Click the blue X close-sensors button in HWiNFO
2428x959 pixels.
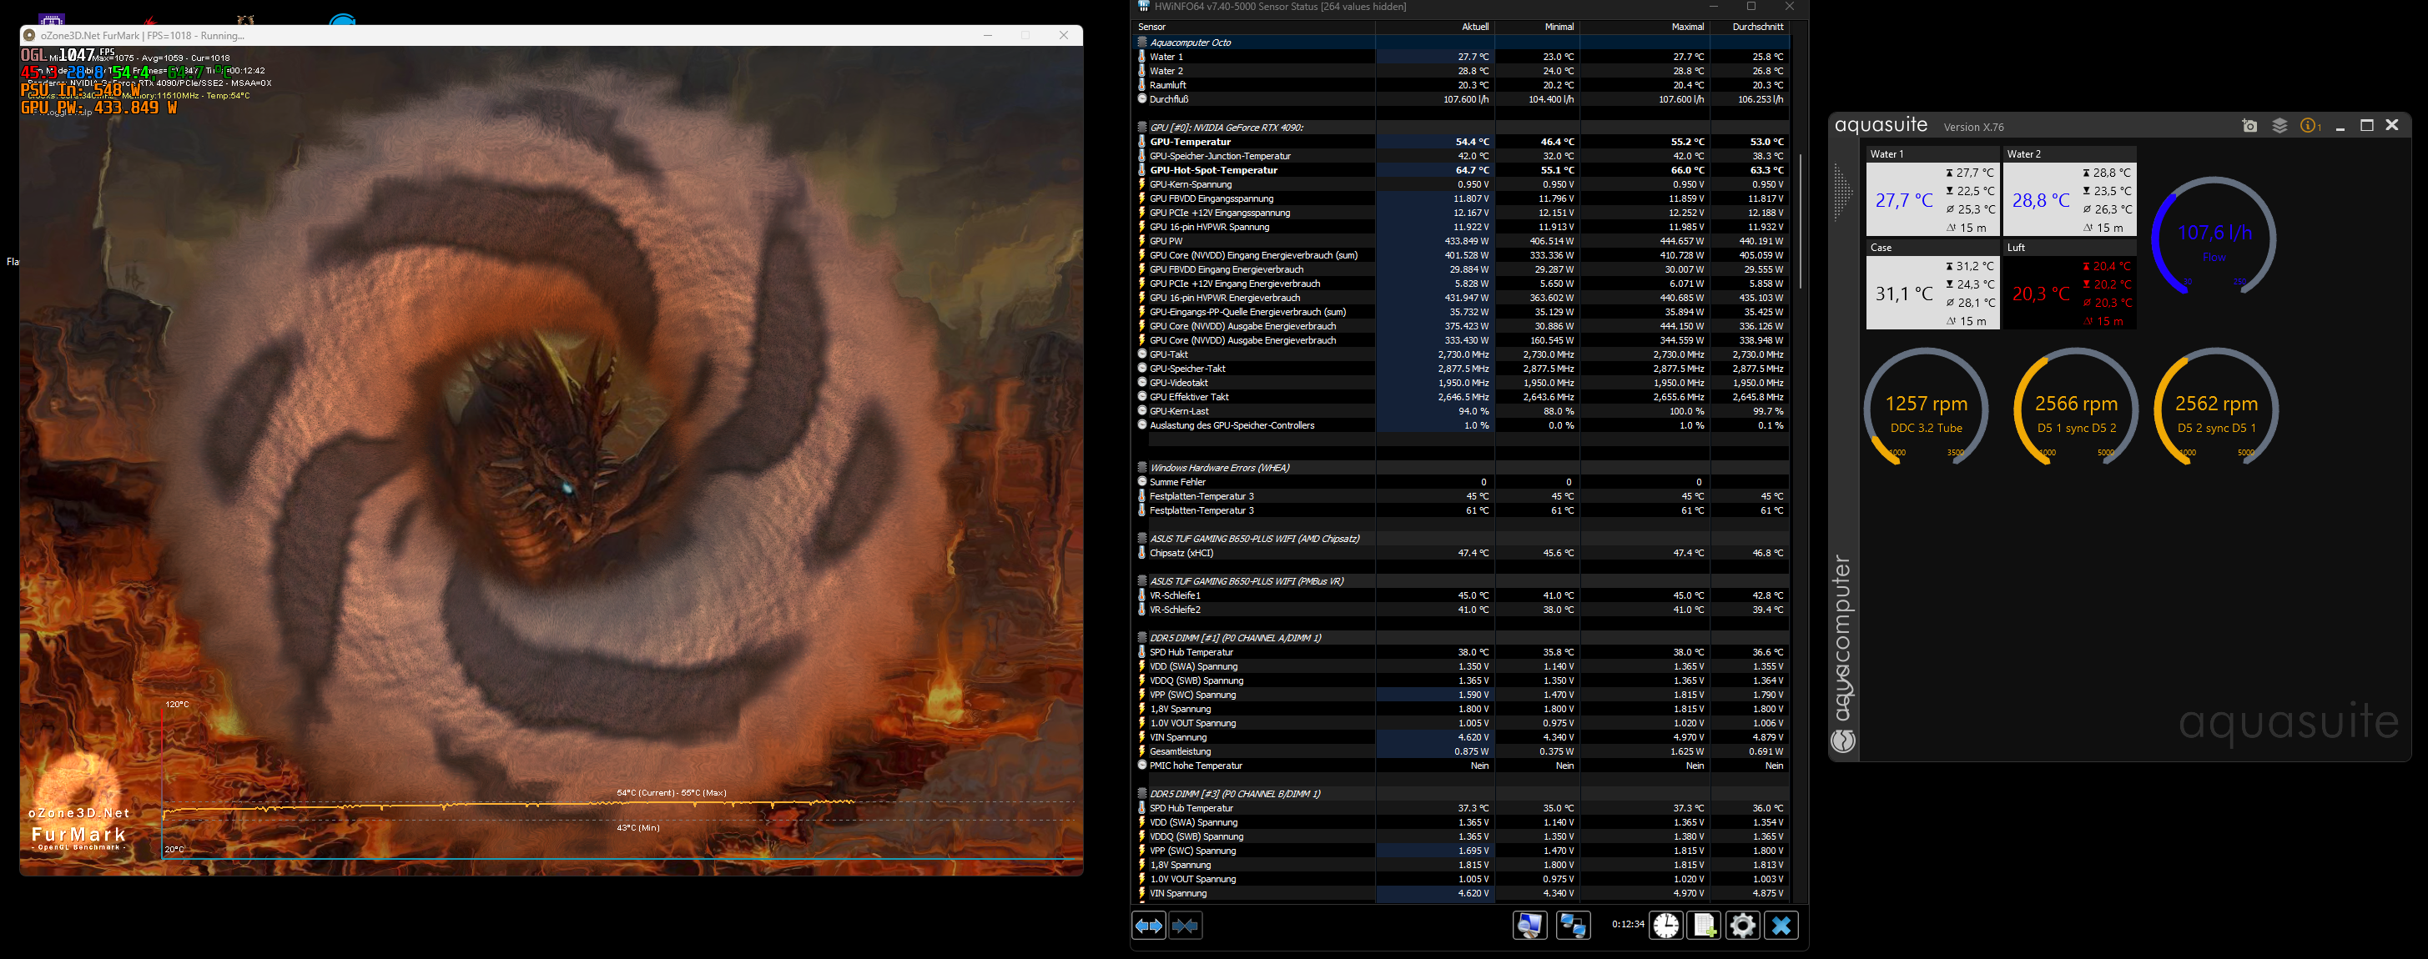1781,926
